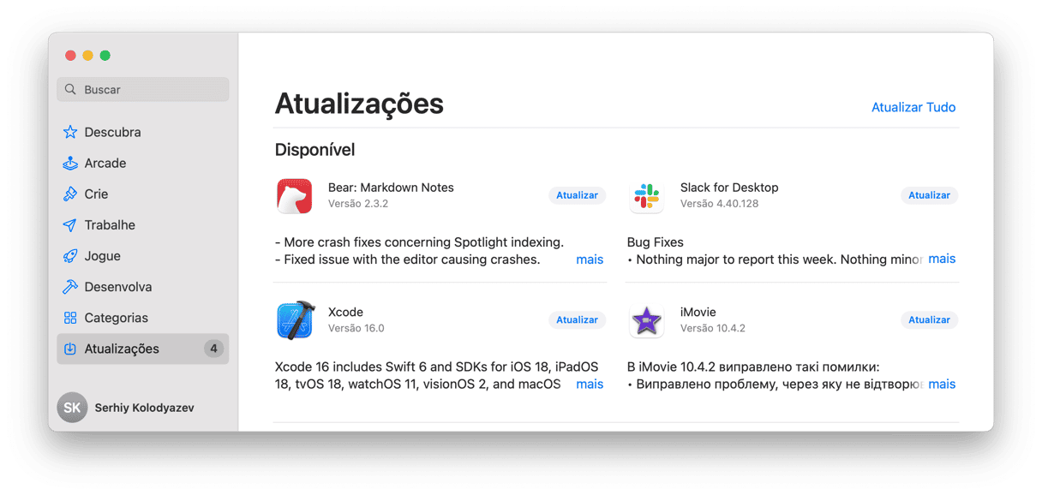Open the Slack for Desktop icon

click(x=647, y=196)
